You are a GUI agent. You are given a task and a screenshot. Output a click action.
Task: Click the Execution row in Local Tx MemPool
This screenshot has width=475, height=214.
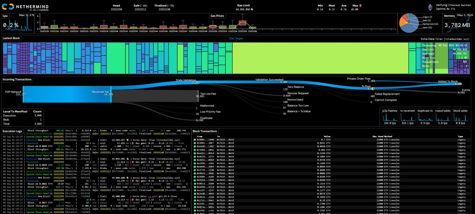click(23, 116)
